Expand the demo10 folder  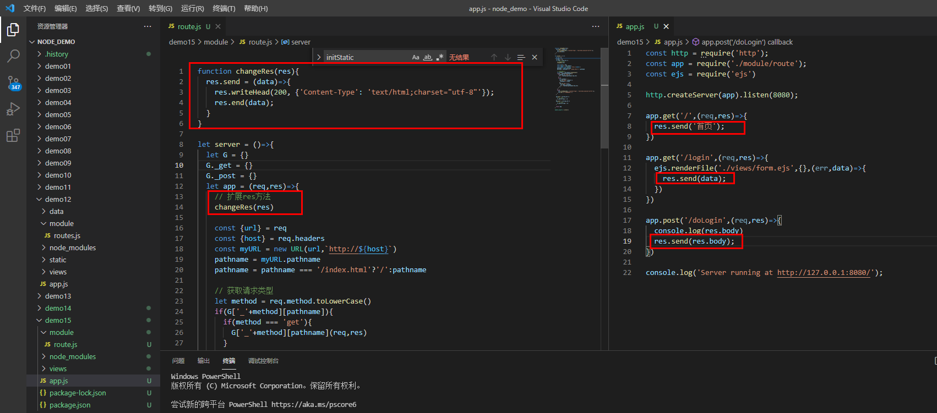click(93, 175)
